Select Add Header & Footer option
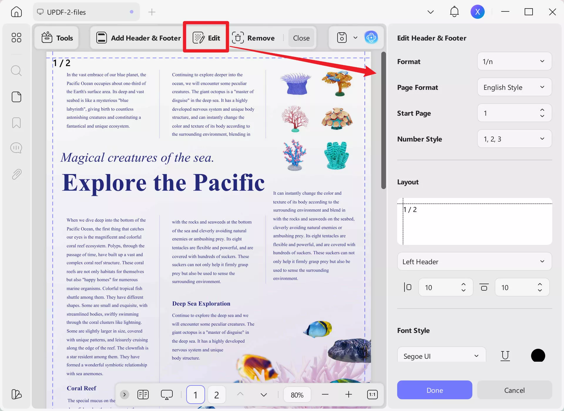Screen dimensions: 564x411 [138, 38]
